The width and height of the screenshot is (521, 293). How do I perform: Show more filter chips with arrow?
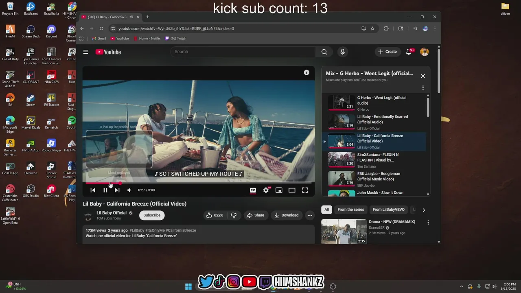(424, 210)
